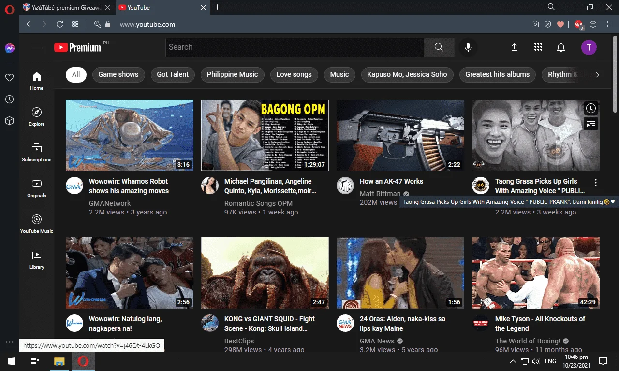Viewport: 619px width, 371px height.
Task: Toggle Opera ad blocker shield icon
Action: coord(548,24)
